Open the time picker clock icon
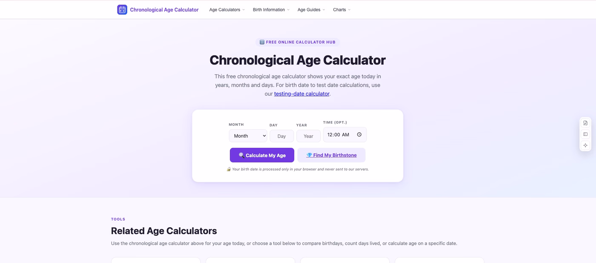This screenshot has height=263, width=596. pyautogui.click(x=359, y=135)
